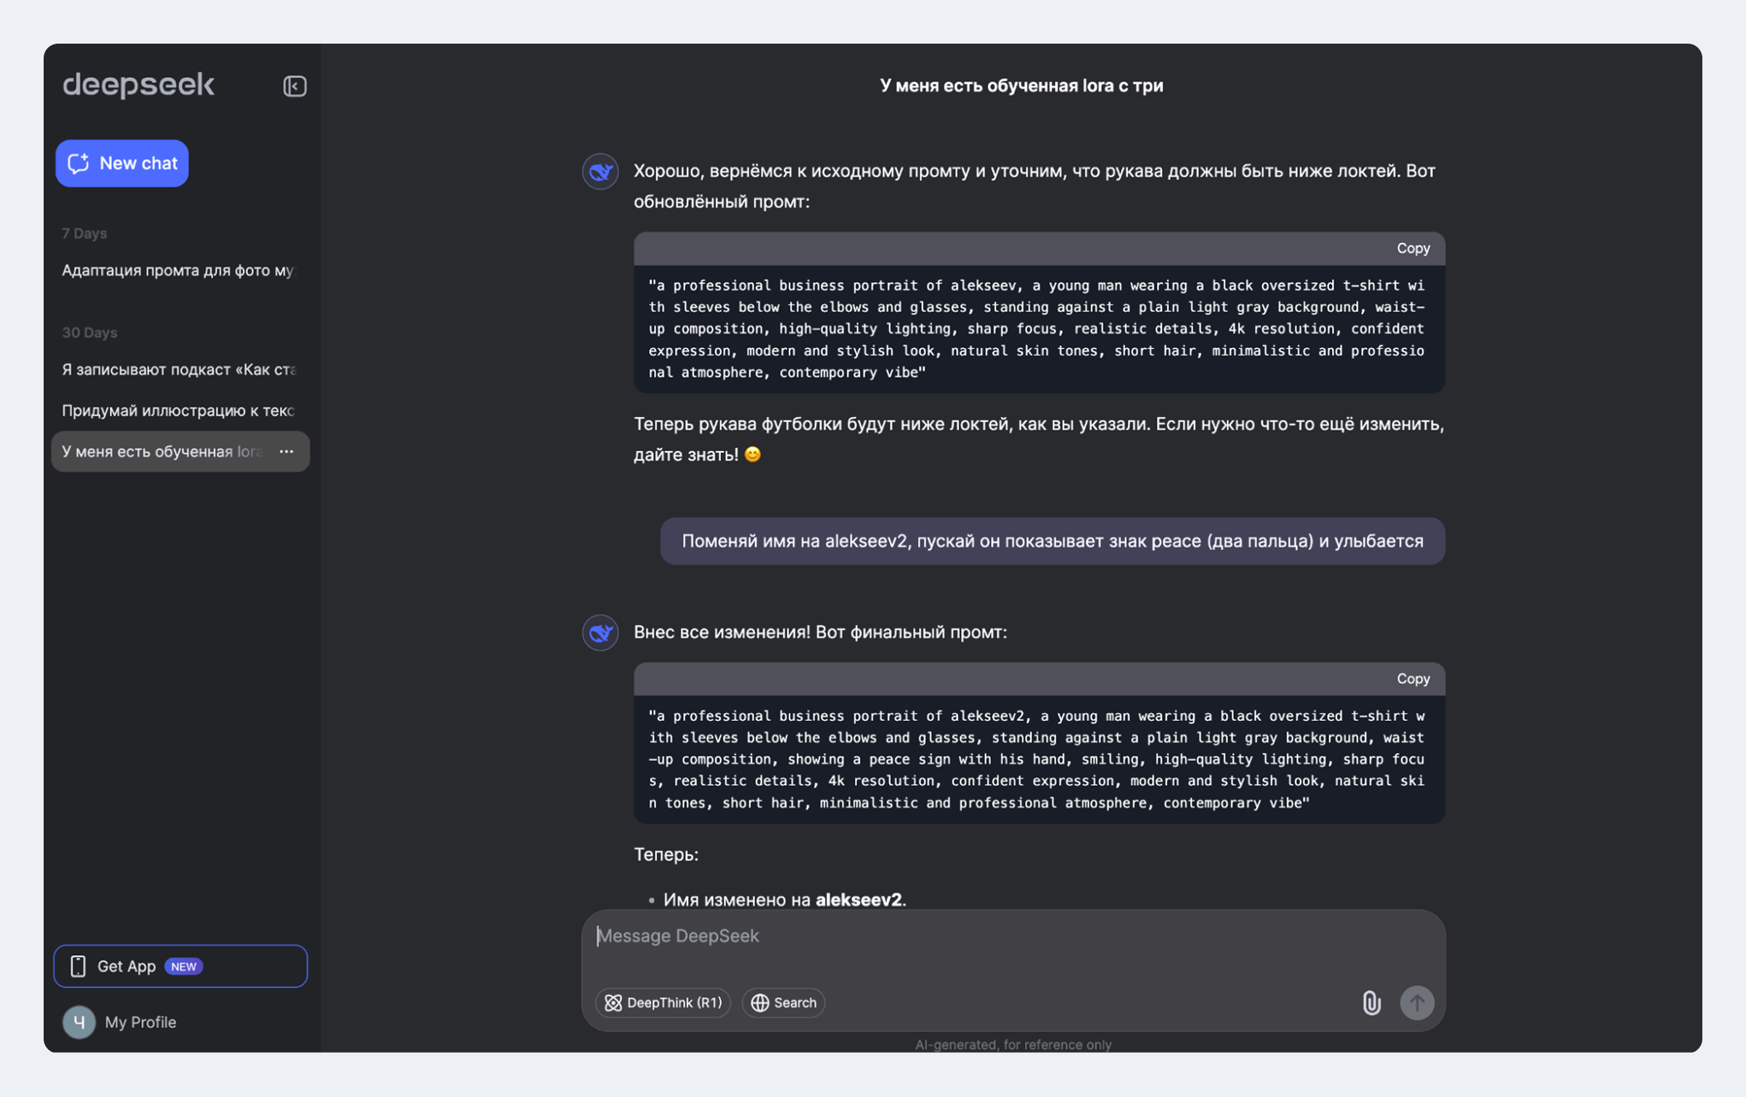Copy the alekseev2 final prompt code block

point(1413,679)
